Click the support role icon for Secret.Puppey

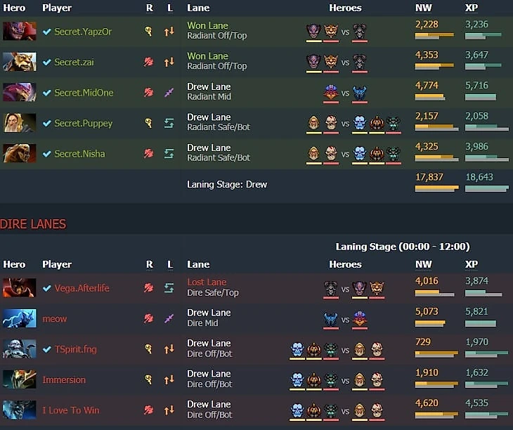pos(148,123)
